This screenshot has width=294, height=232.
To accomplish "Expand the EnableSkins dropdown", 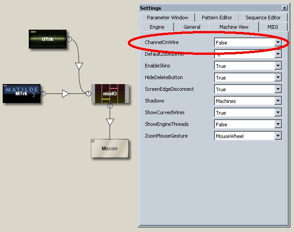I will pos(278,66).
